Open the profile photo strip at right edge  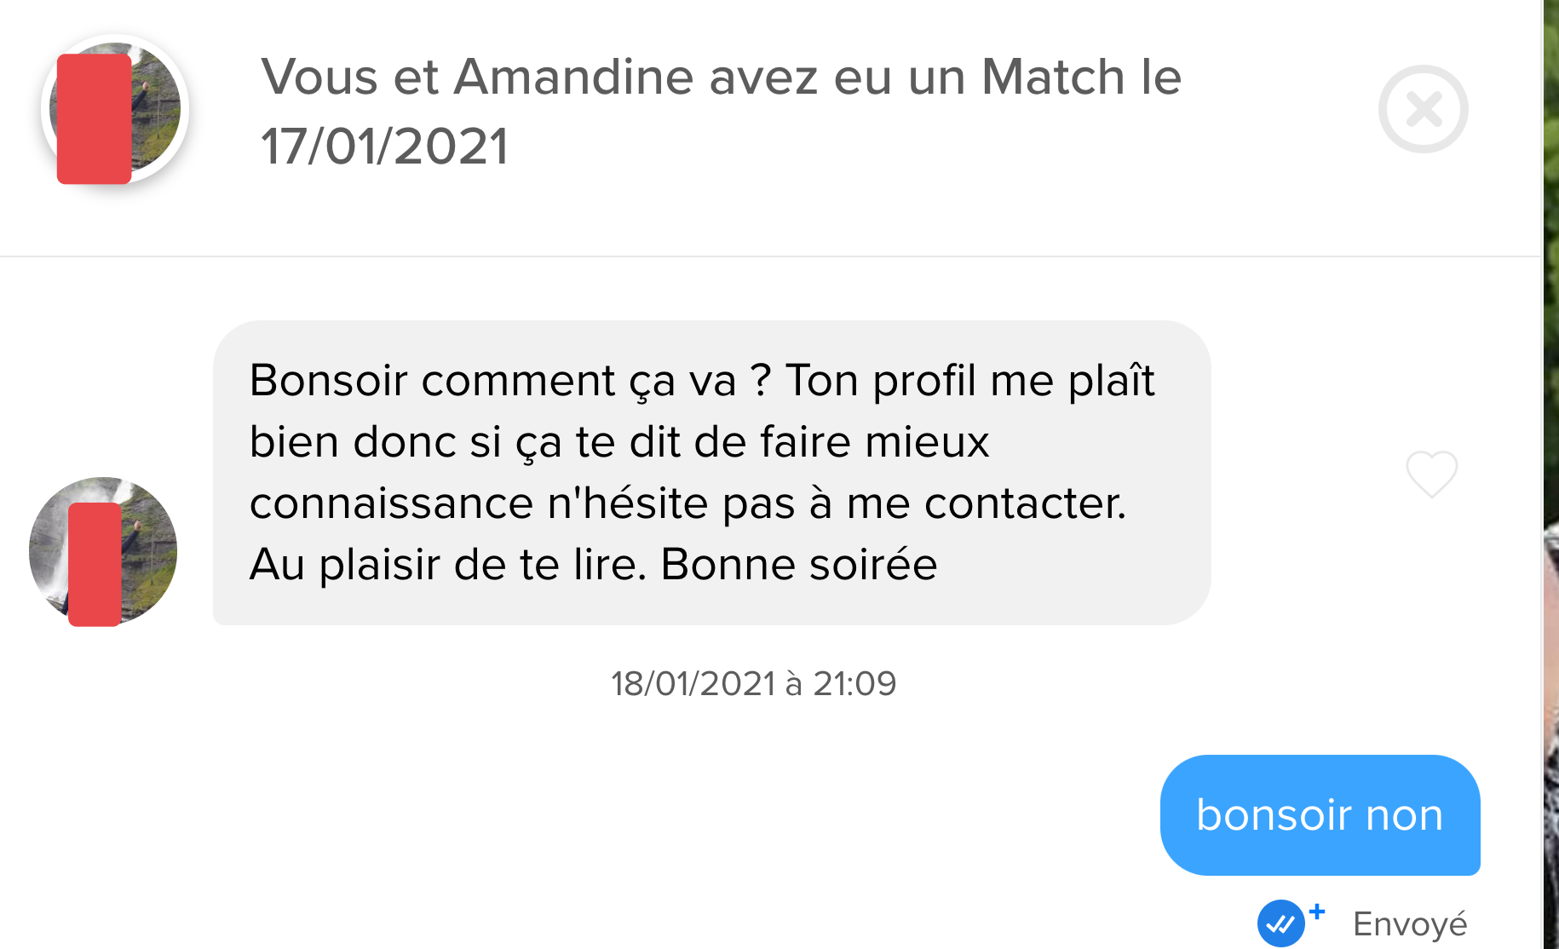click(x=1550, y=474)
